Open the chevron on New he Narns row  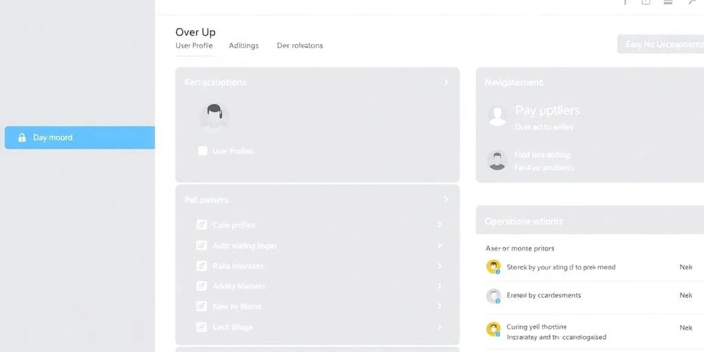click(x=439, y=306)
